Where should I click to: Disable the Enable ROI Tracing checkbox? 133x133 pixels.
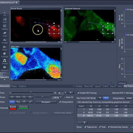(x=78, y=93)
